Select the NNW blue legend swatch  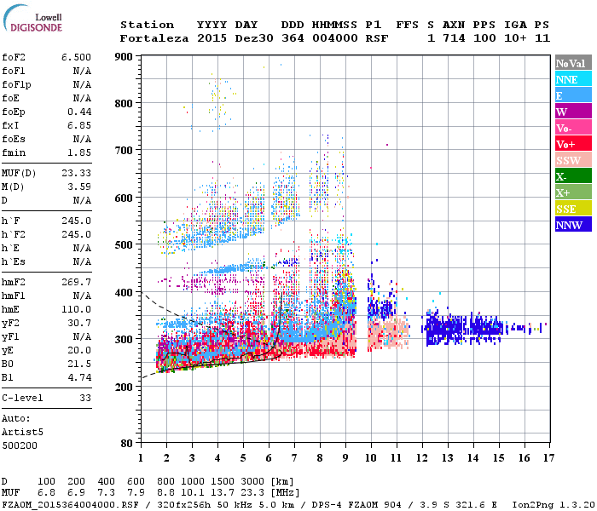[x=573, y=225]
